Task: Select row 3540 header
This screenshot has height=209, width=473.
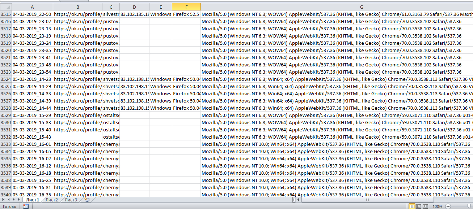Action: (6, 195)
